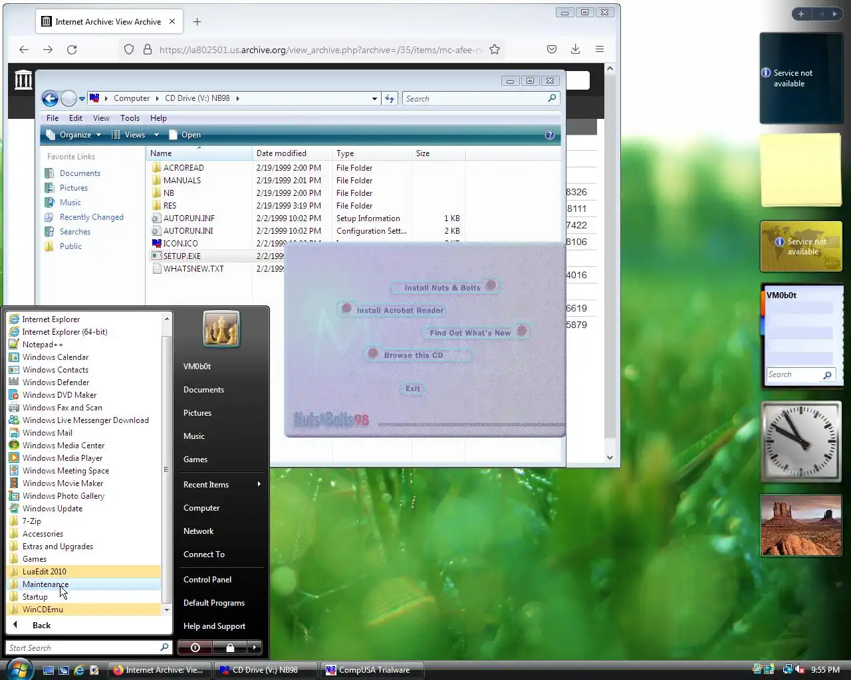Click Install Nuts & Bolts button

444,288
